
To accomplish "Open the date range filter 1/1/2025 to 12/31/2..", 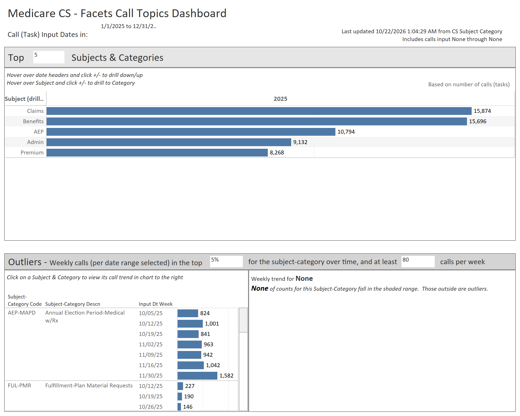I will pos(129,26).
